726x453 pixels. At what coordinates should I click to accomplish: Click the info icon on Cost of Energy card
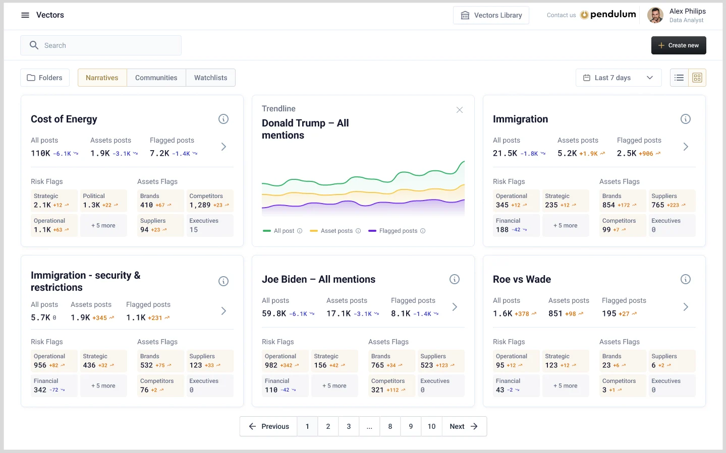[x=224, y=119]
